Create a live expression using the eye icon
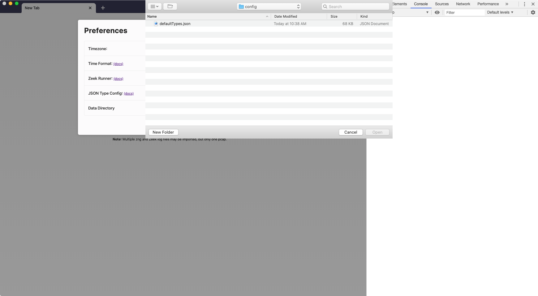The width and height of the screenshot is (538, 296). 437,12
